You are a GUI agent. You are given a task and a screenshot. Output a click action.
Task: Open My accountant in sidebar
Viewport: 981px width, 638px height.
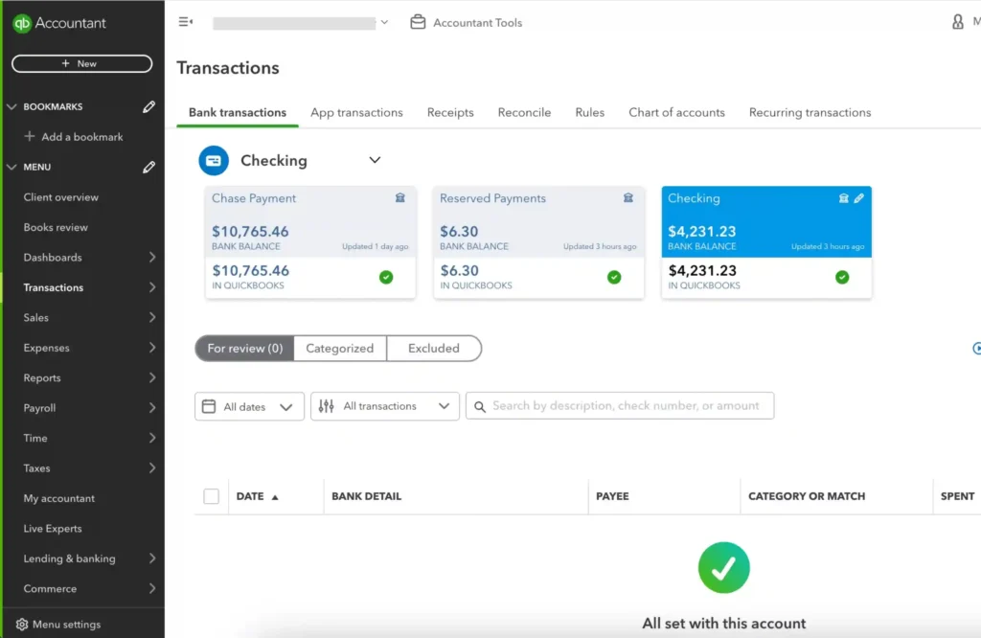coord(58,498)
